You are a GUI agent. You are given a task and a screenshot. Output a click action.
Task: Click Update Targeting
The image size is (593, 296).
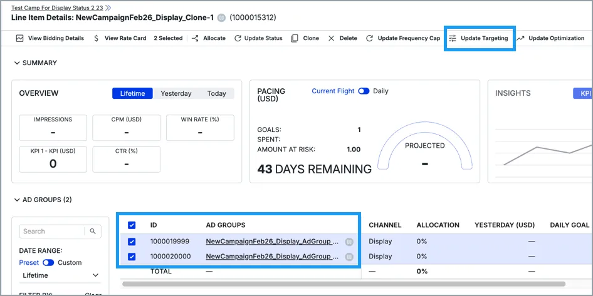(478, 38)
